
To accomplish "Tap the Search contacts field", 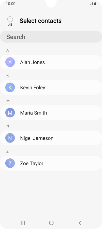I will tap(51, 37).
